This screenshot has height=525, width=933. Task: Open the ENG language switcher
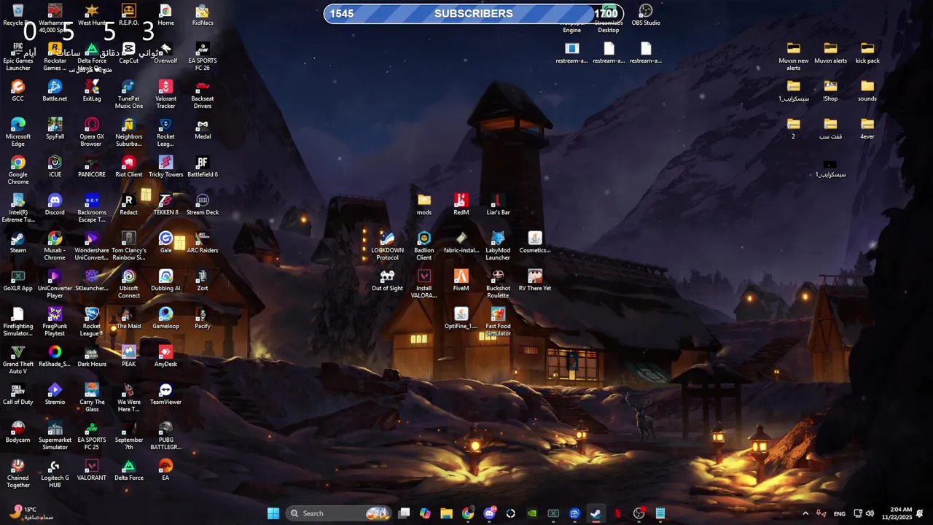point(840,513)
